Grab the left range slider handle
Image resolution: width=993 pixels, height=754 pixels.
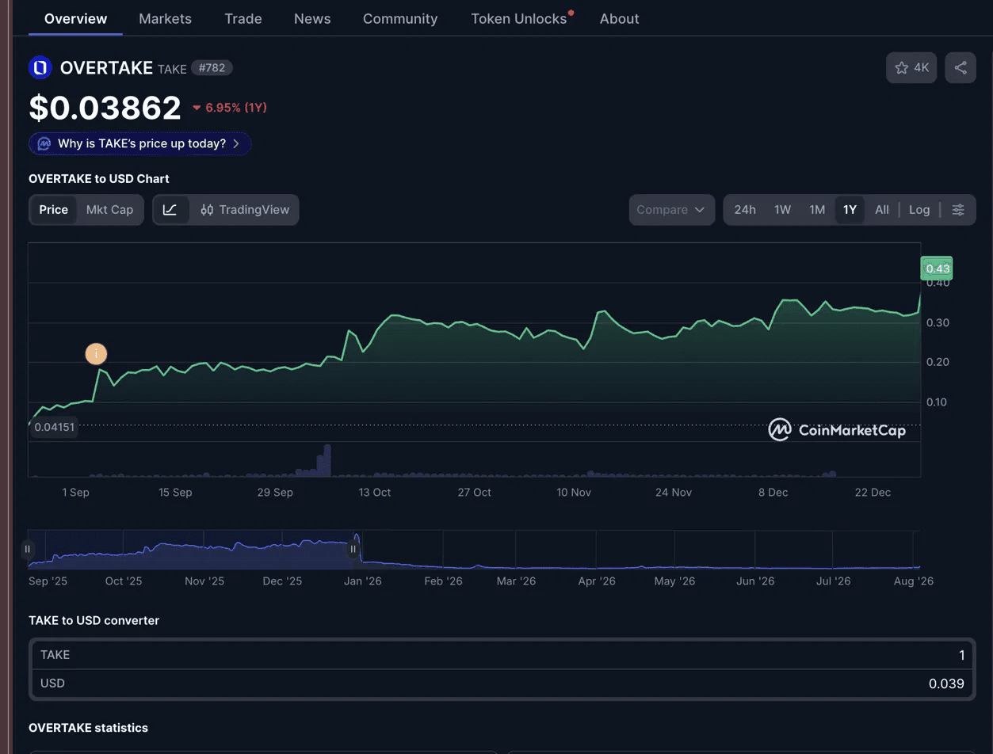(28, 549)
